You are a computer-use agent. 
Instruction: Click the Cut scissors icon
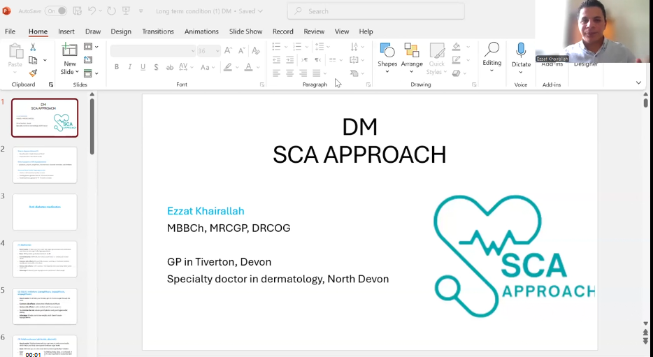33,47
